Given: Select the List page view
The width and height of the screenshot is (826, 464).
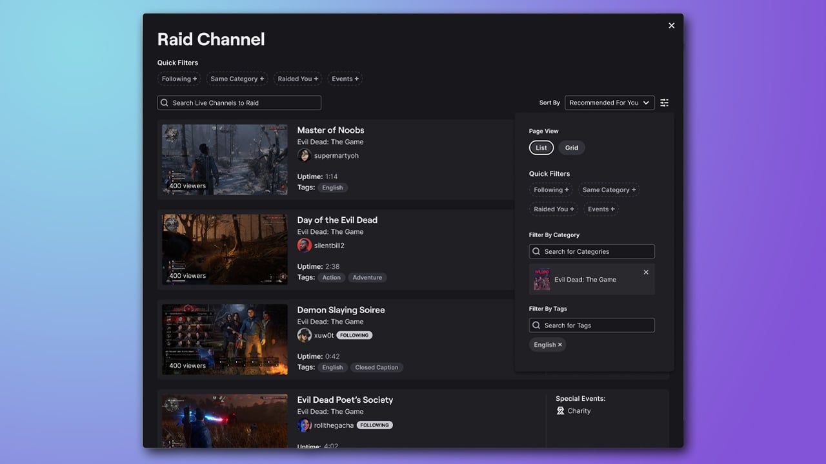Looking at the screenshot, I should (x=541, y=148).
